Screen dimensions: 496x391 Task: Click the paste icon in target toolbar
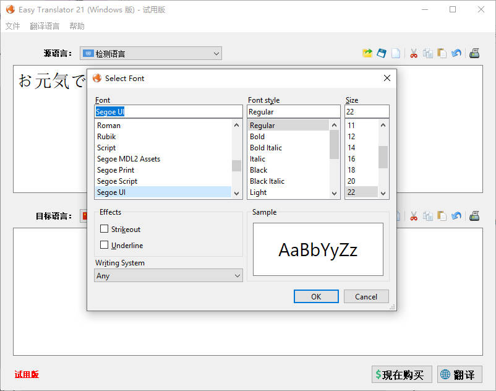point(442,216)
